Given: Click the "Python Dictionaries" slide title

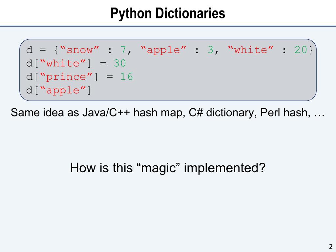Looking at the screenshot, I should 168,13.
